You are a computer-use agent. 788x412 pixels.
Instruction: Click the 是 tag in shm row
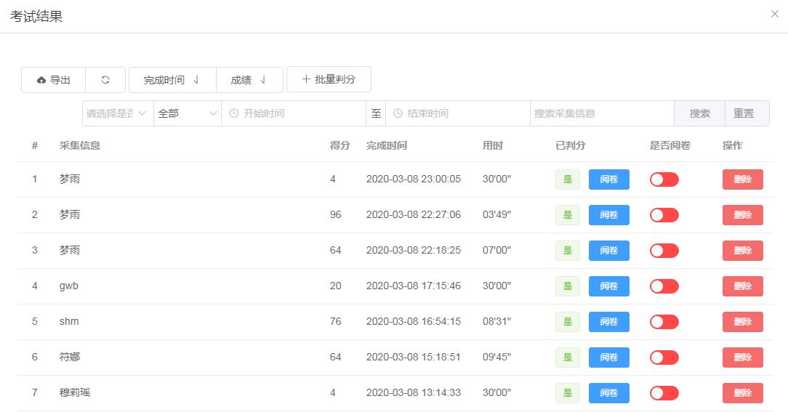(x=568, y=322)
